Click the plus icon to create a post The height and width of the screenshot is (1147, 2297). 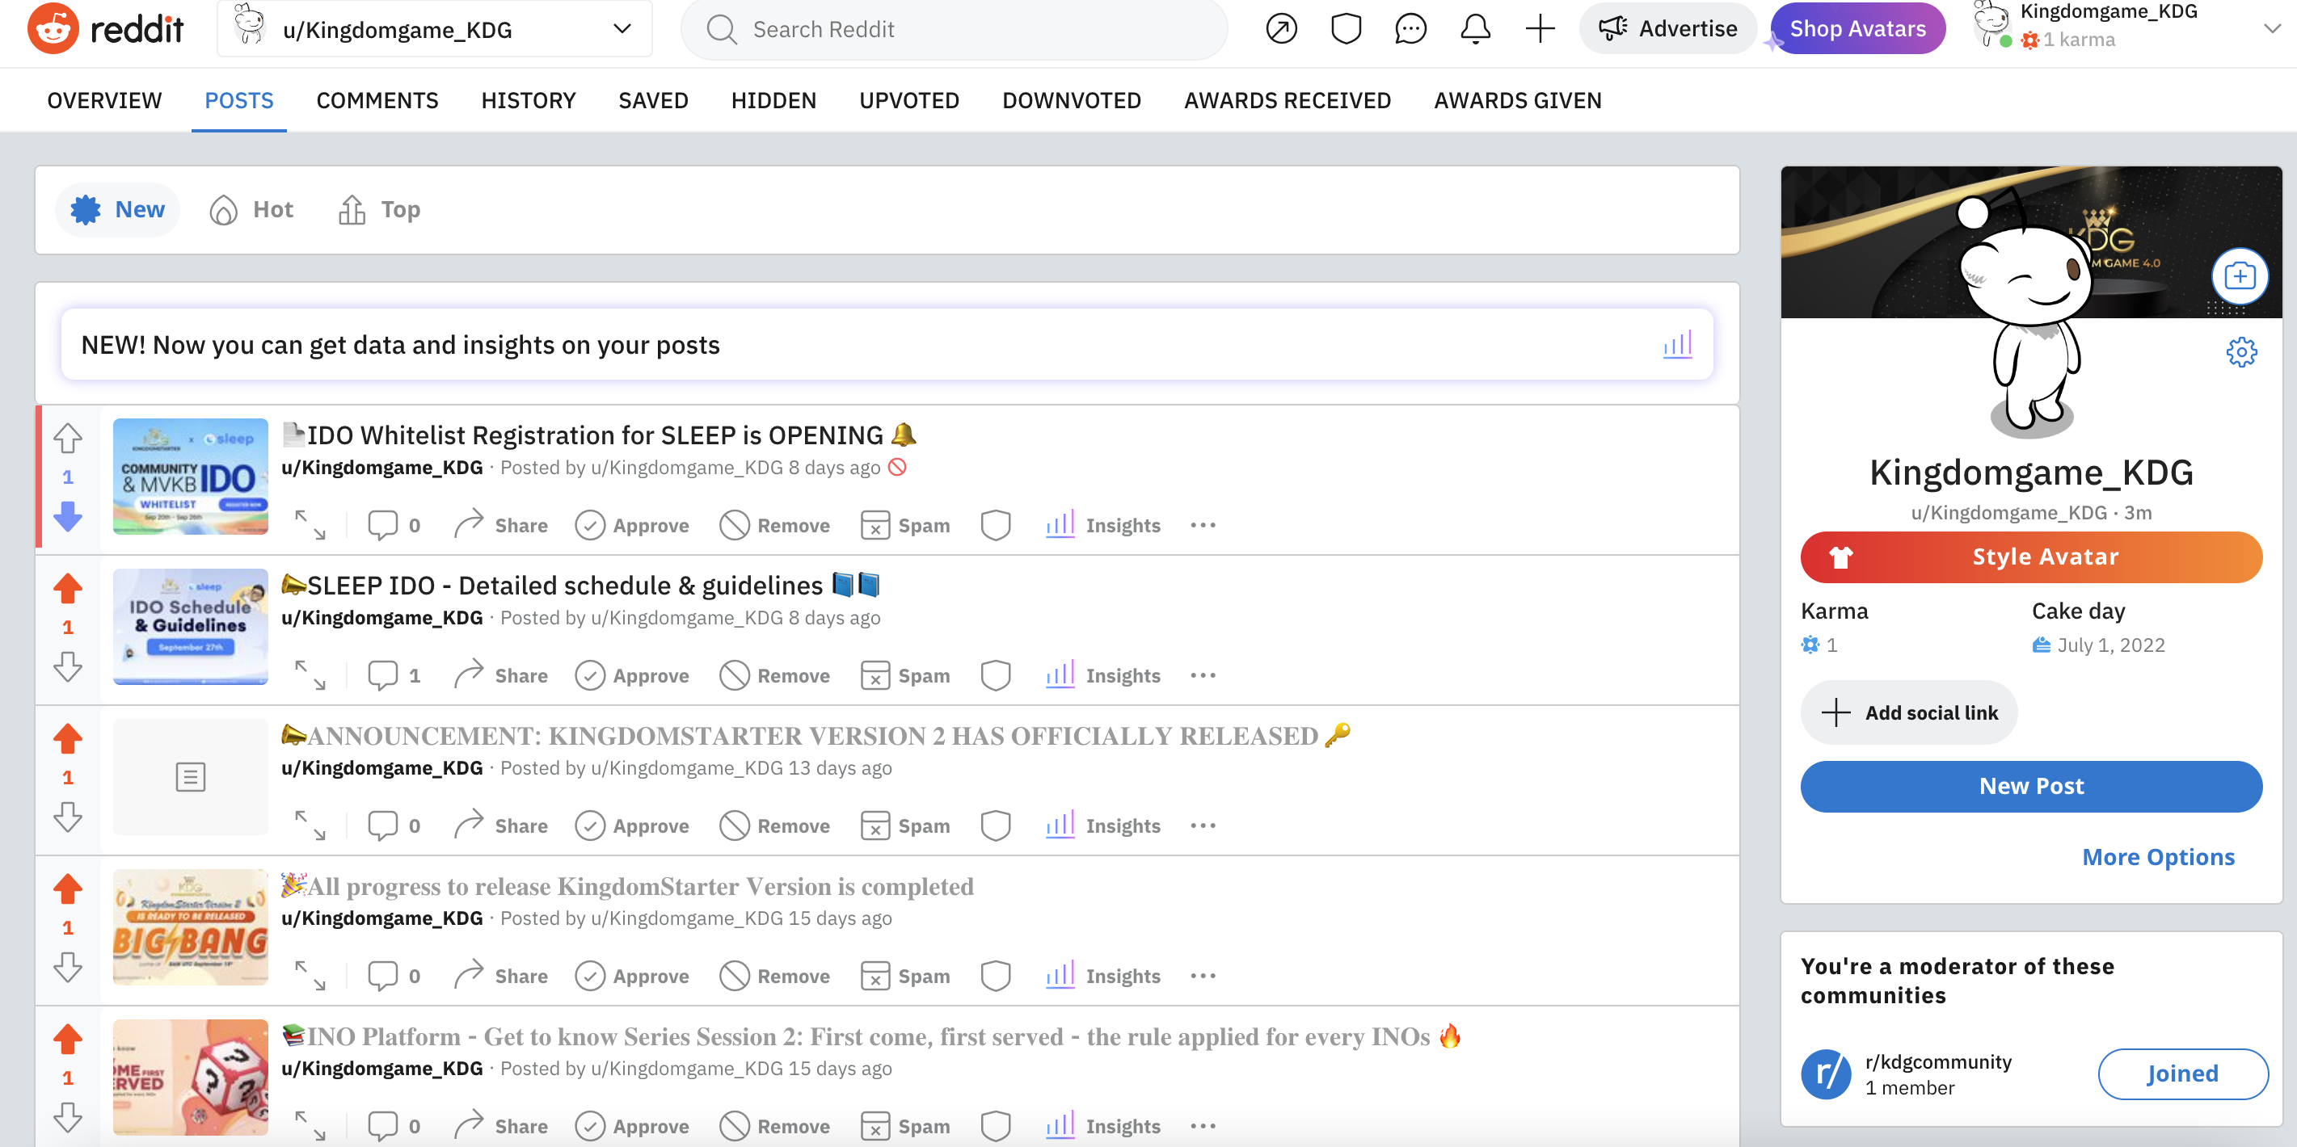point(1540,28)
